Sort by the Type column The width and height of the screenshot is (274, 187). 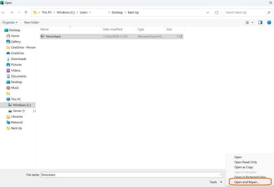(141, 29)
